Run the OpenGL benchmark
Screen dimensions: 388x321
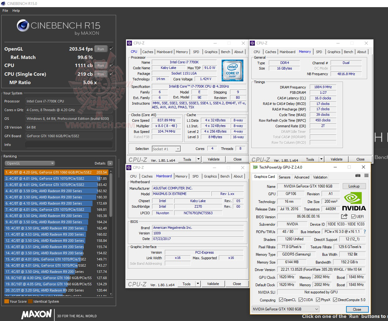[x=101, y=49]
